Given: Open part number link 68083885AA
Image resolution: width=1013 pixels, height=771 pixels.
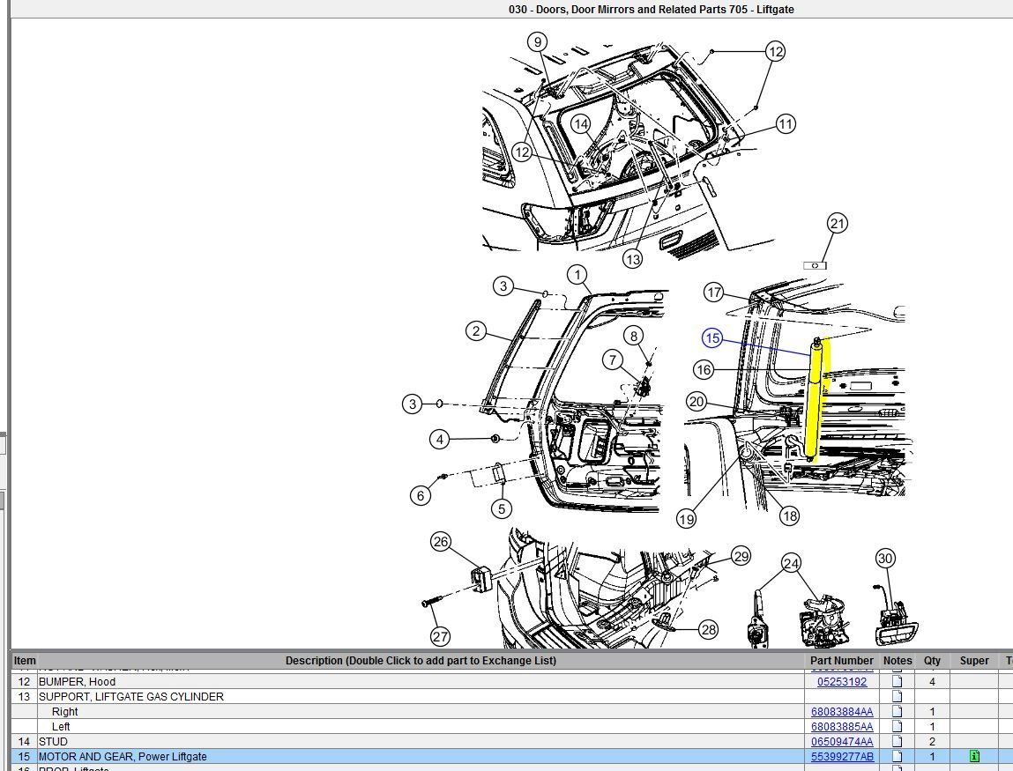Looking at the screenshot, I should 842,726.
